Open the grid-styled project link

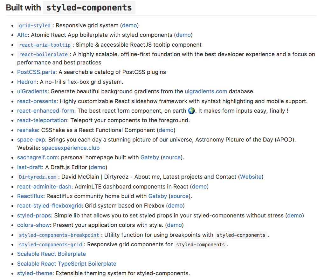tap(35, 25)
